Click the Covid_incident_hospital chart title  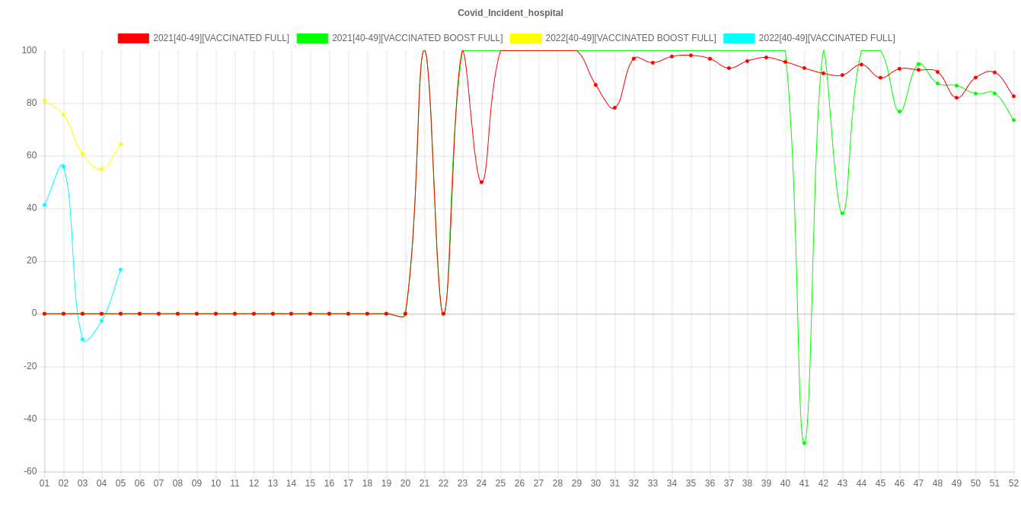pos(510,13)
